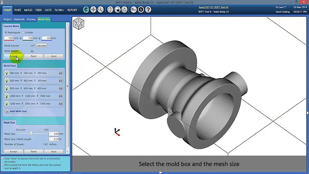Activate the zoom magnifier tool
Image resolution: width=309 pixels, height=174 pixels.
tap(100, 9)
